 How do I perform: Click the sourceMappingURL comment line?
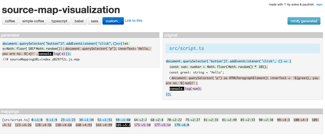41,59
